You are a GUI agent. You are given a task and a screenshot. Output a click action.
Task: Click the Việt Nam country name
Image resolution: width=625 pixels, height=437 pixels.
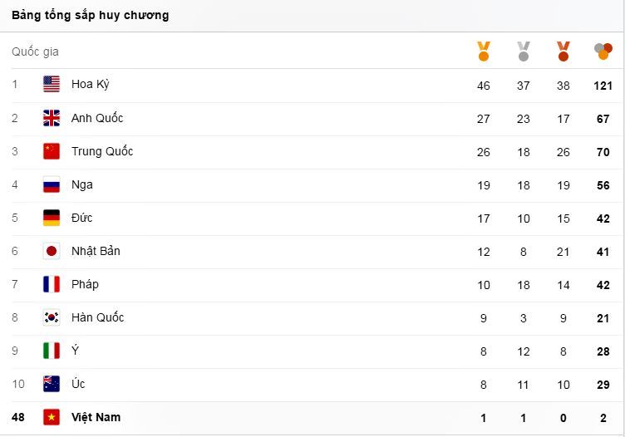[96, 417]
